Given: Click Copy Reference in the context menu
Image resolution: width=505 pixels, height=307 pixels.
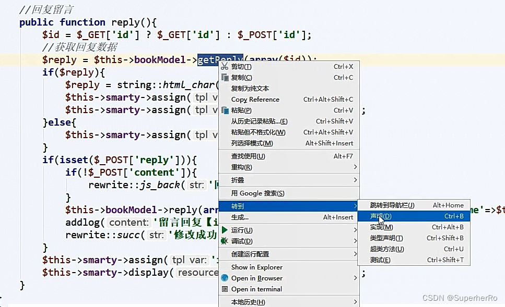Looking at the screenshot, I should 256,100.
